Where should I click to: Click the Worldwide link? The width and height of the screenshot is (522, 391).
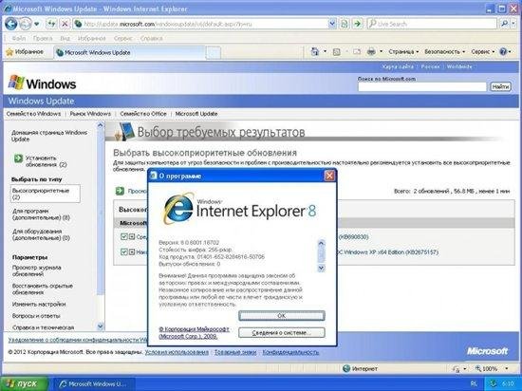point(459,66)
